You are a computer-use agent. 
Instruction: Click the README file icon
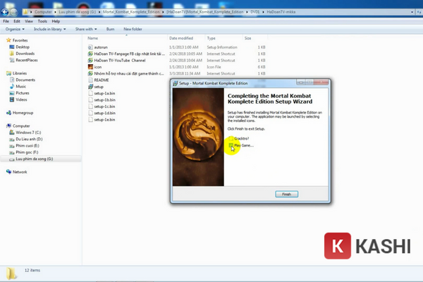(x=90, y=80)
